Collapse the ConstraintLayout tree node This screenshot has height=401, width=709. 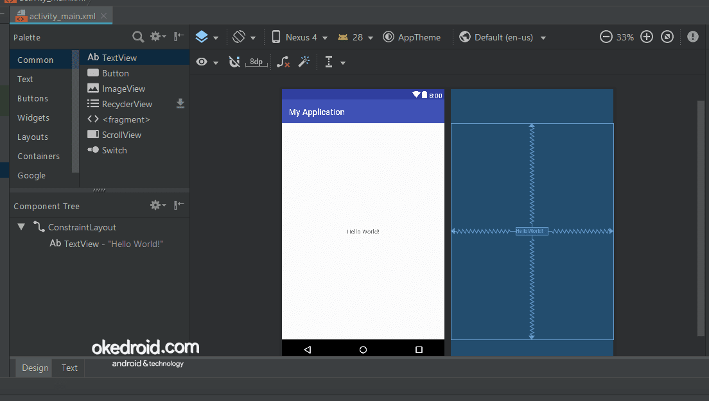21,226
